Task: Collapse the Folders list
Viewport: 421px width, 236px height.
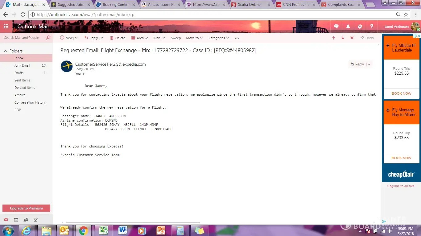Action: [x=5, y=51]
